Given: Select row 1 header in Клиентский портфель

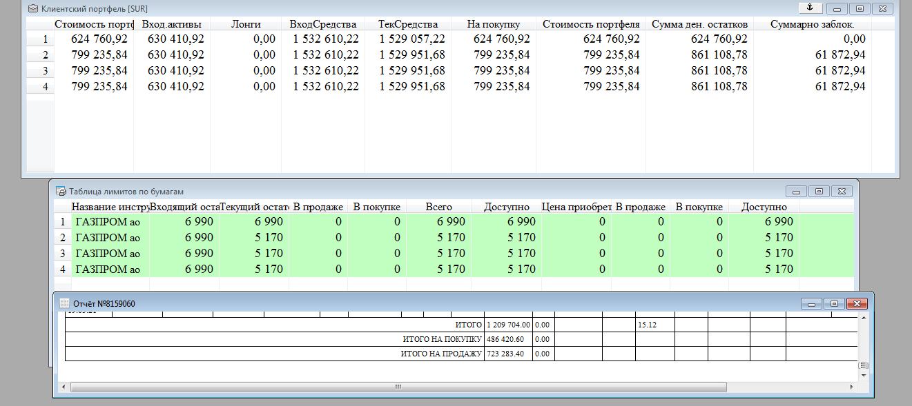Looking at the screenshot, I should click(40, 39).
